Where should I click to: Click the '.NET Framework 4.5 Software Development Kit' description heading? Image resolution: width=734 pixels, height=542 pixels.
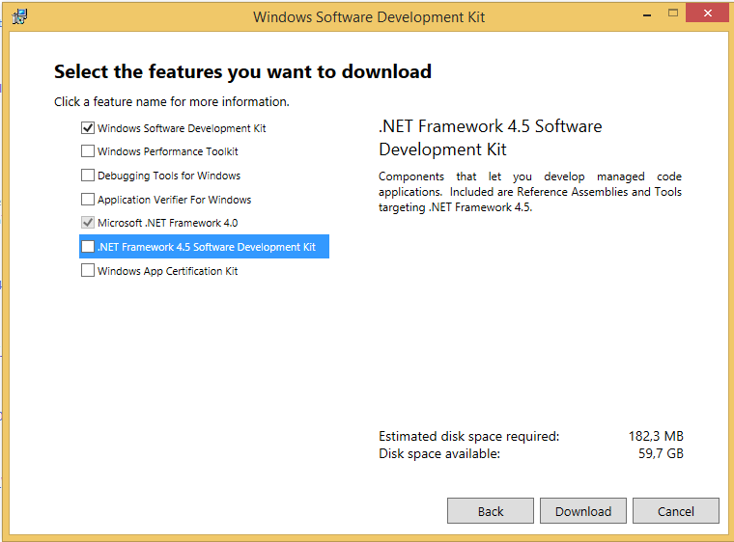pos(490,138)
